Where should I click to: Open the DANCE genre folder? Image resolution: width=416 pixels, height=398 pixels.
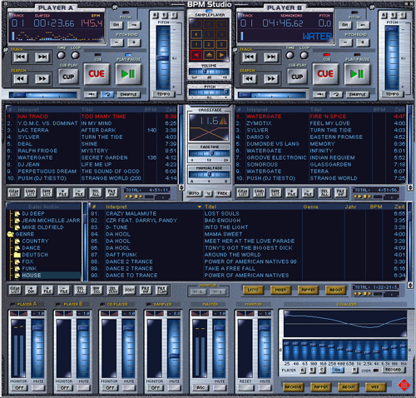[31, 248]
